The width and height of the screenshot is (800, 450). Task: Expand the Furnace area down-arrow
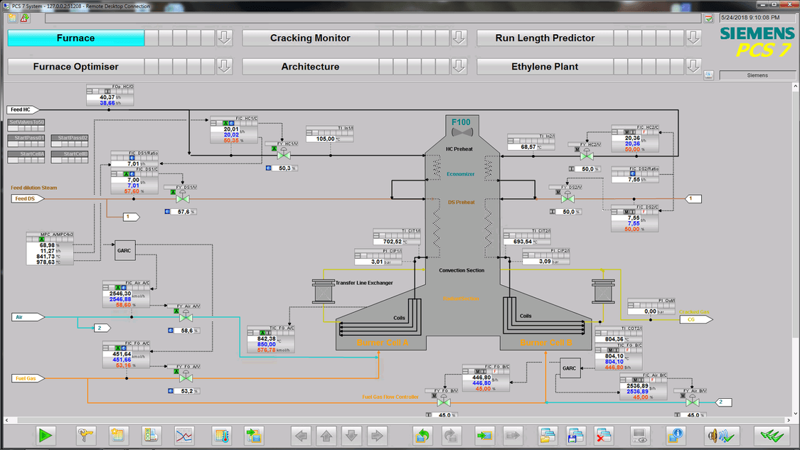tap(224, 38)
